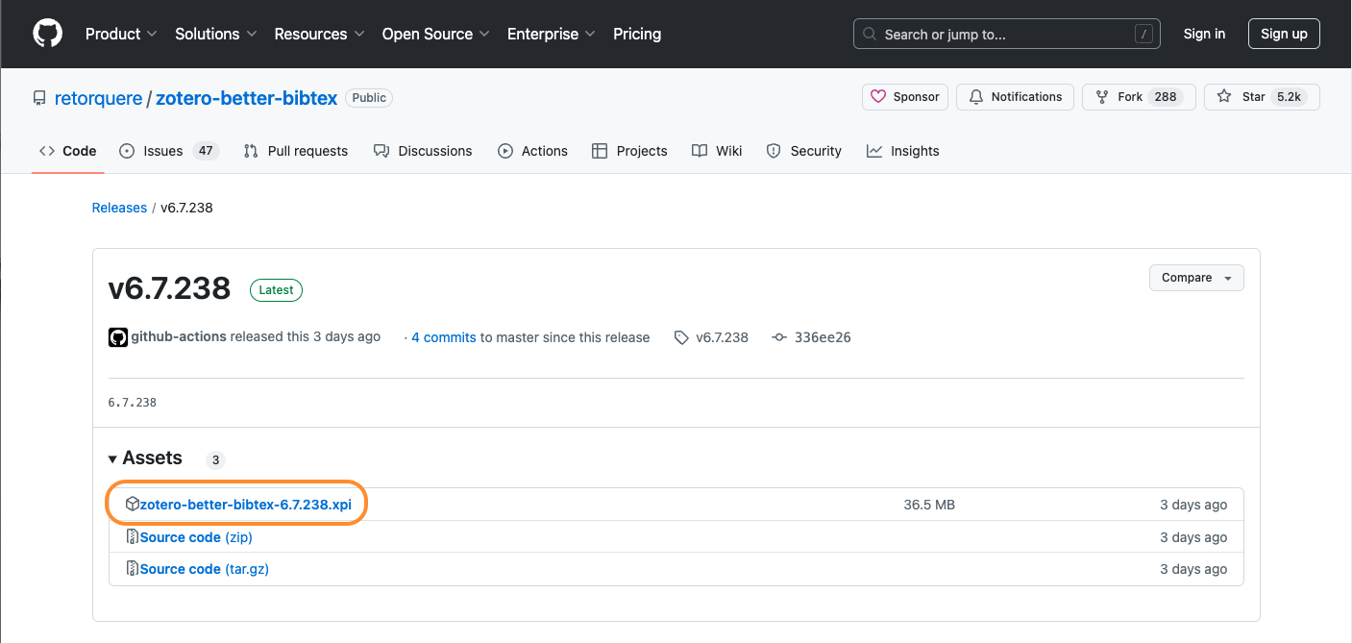Screen dimensions: 1352x643
Task: Open the Compare dropdown
Action: pos(1196,278)
